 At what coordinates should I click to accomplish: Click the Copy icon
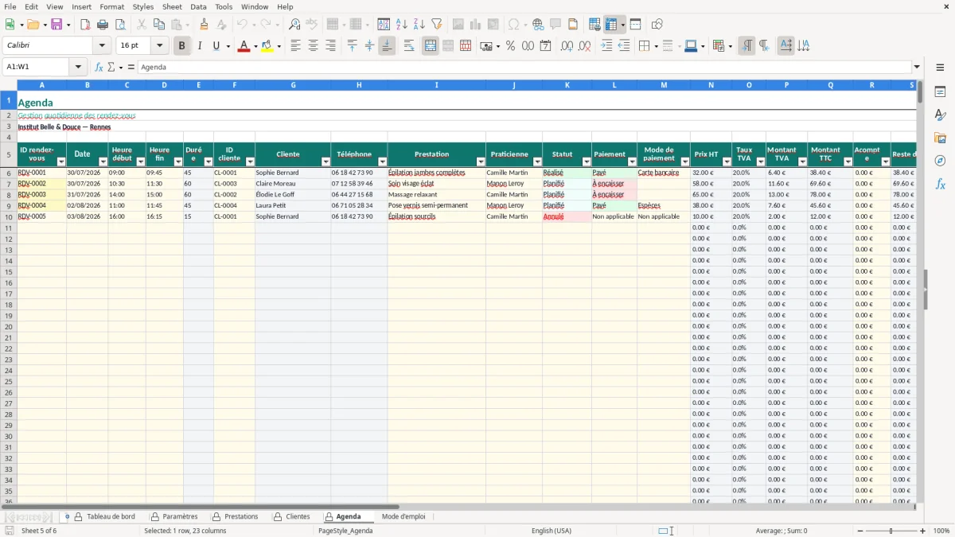click(x=158, y=25)
